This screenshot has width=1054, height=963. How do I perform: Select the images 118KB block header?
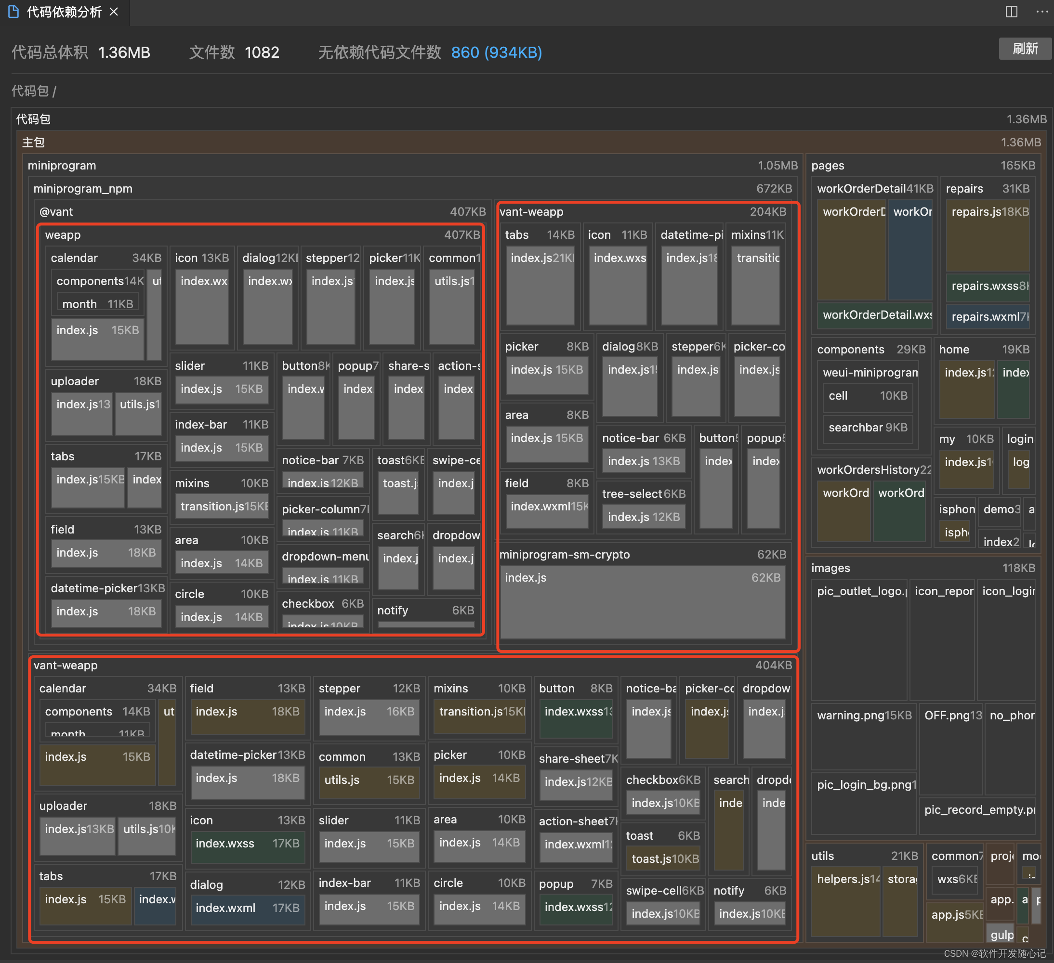pos(923,568)
